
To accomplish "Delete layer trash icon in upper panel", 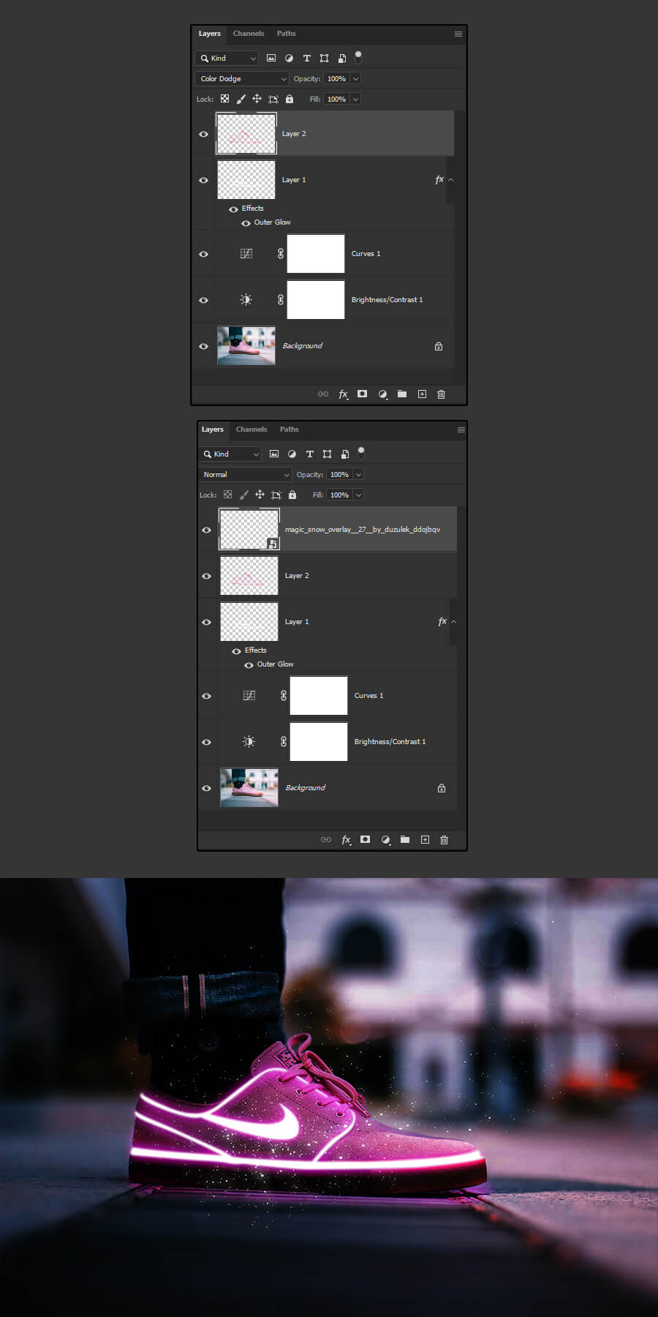I will click(441, 394).
